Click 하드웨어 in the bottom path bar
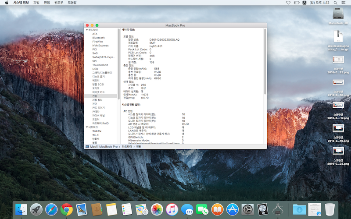This screenshot has width=351, height=219. click(127, 146)
